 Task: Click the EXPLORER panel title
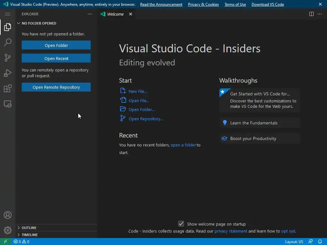pyautogui.click(x=30, y=14)
